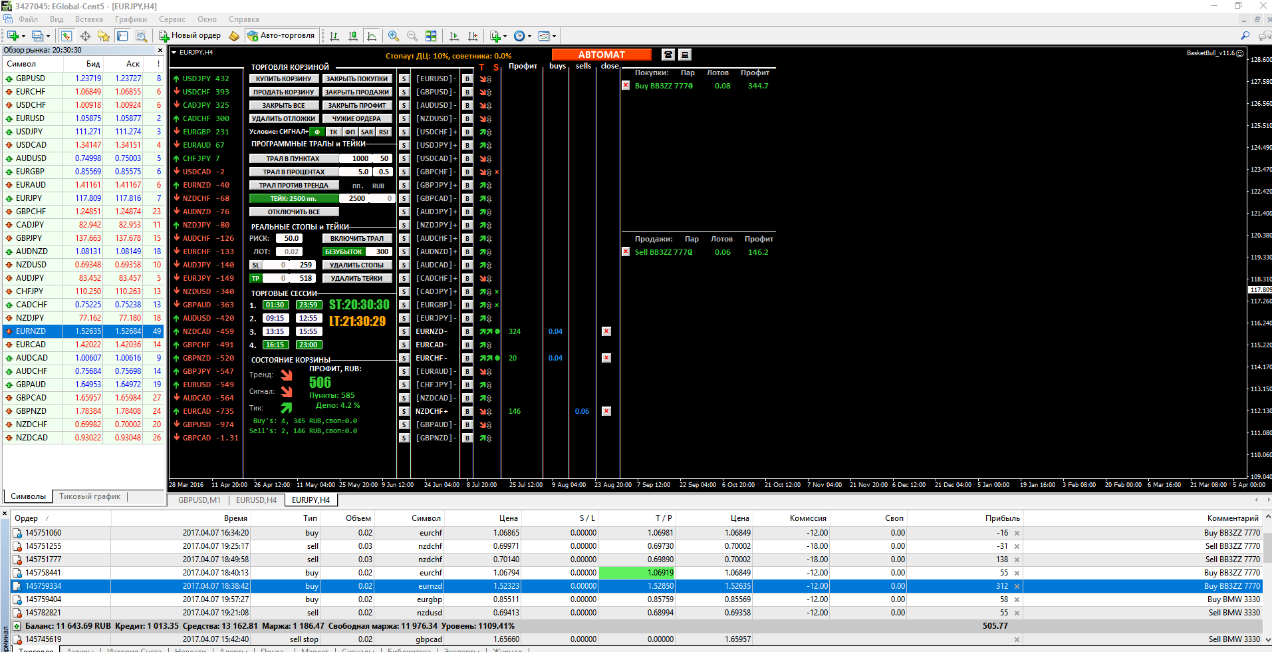The image size is (1272, 652).
Task: Select the EURNZD row in Market Watch
Action: (x=31, y=331)
